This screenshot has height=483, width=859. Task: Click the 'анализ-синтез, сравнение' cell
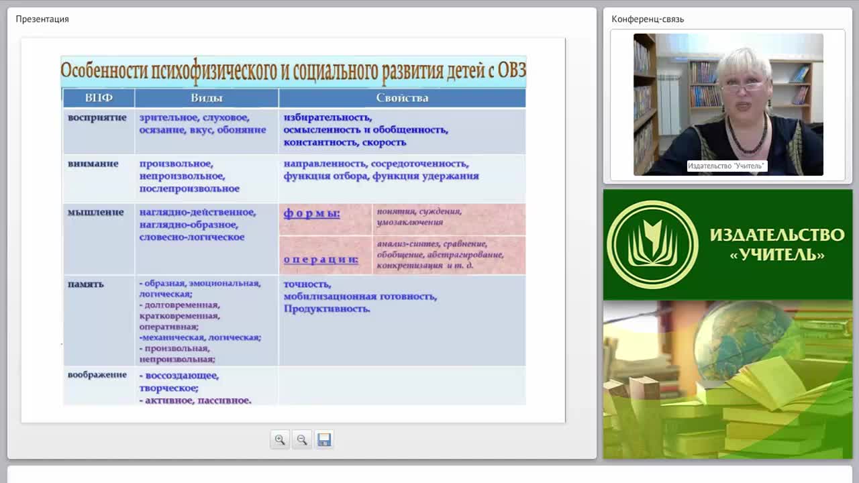[x=449, y=254]
